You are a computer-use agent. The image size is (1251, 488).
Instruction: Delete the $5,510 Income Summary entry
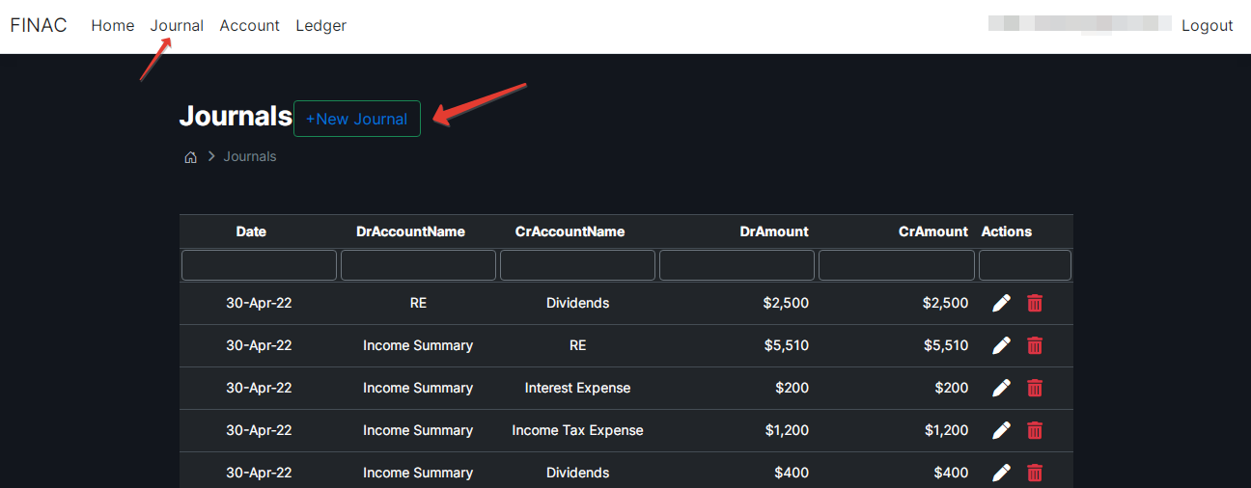click(1035, 345)
